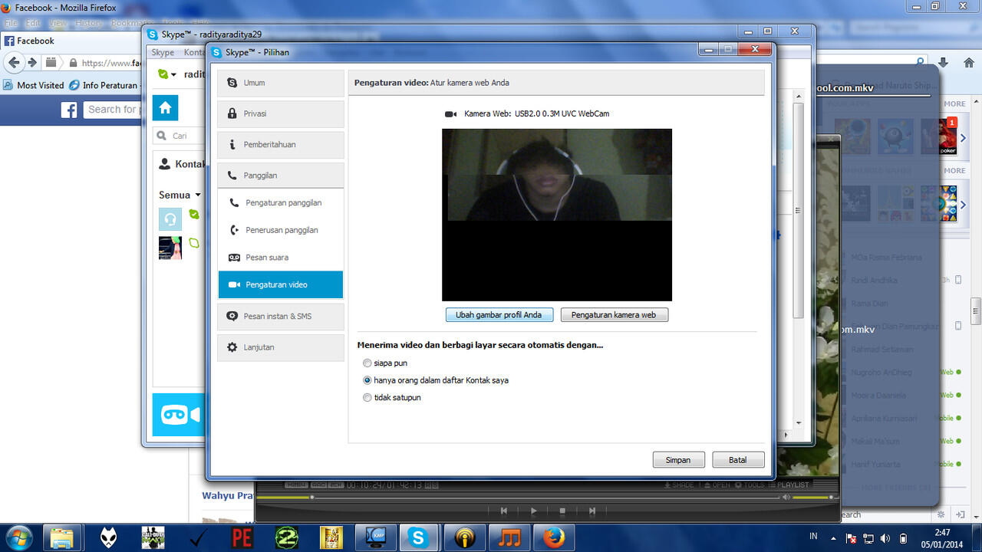Expand the Pesan instan & SMS category
982x552 pixels.
(281, 316)
